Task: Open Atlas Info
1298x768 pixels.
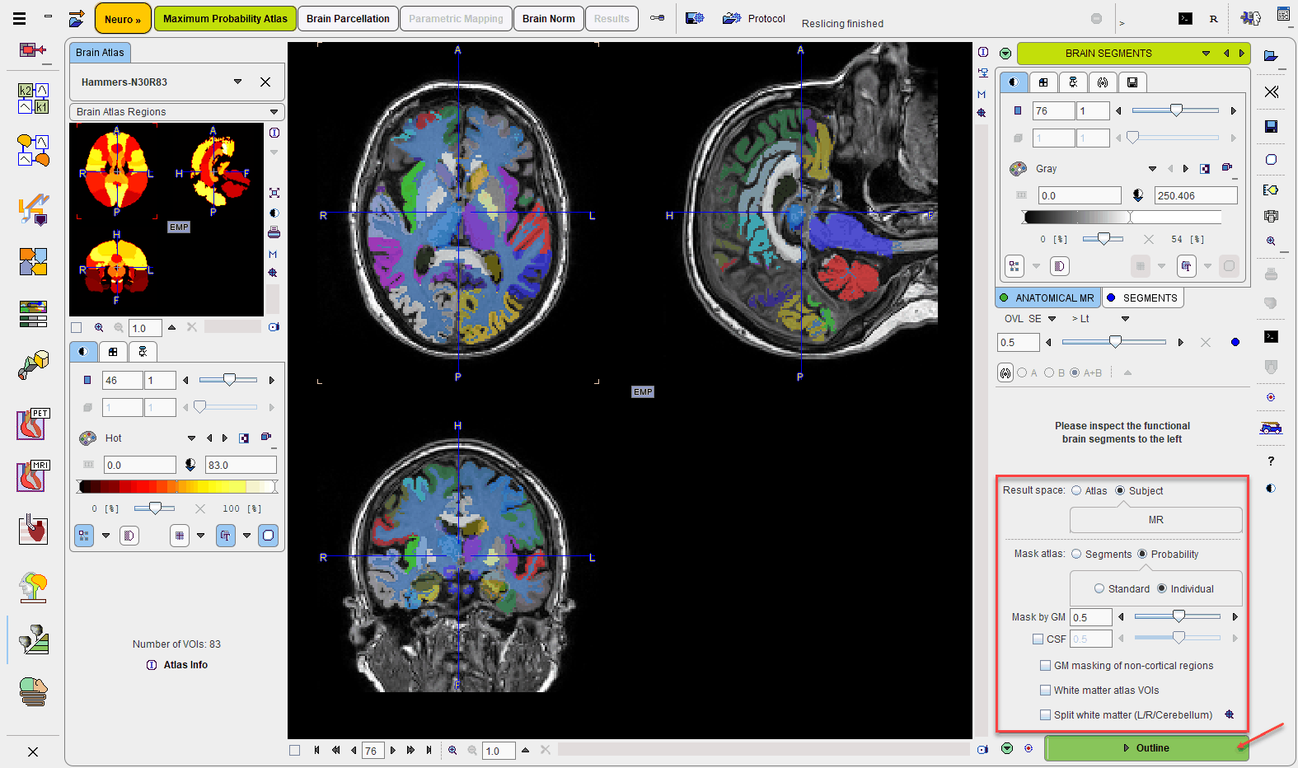Action: tap(177, 665)
